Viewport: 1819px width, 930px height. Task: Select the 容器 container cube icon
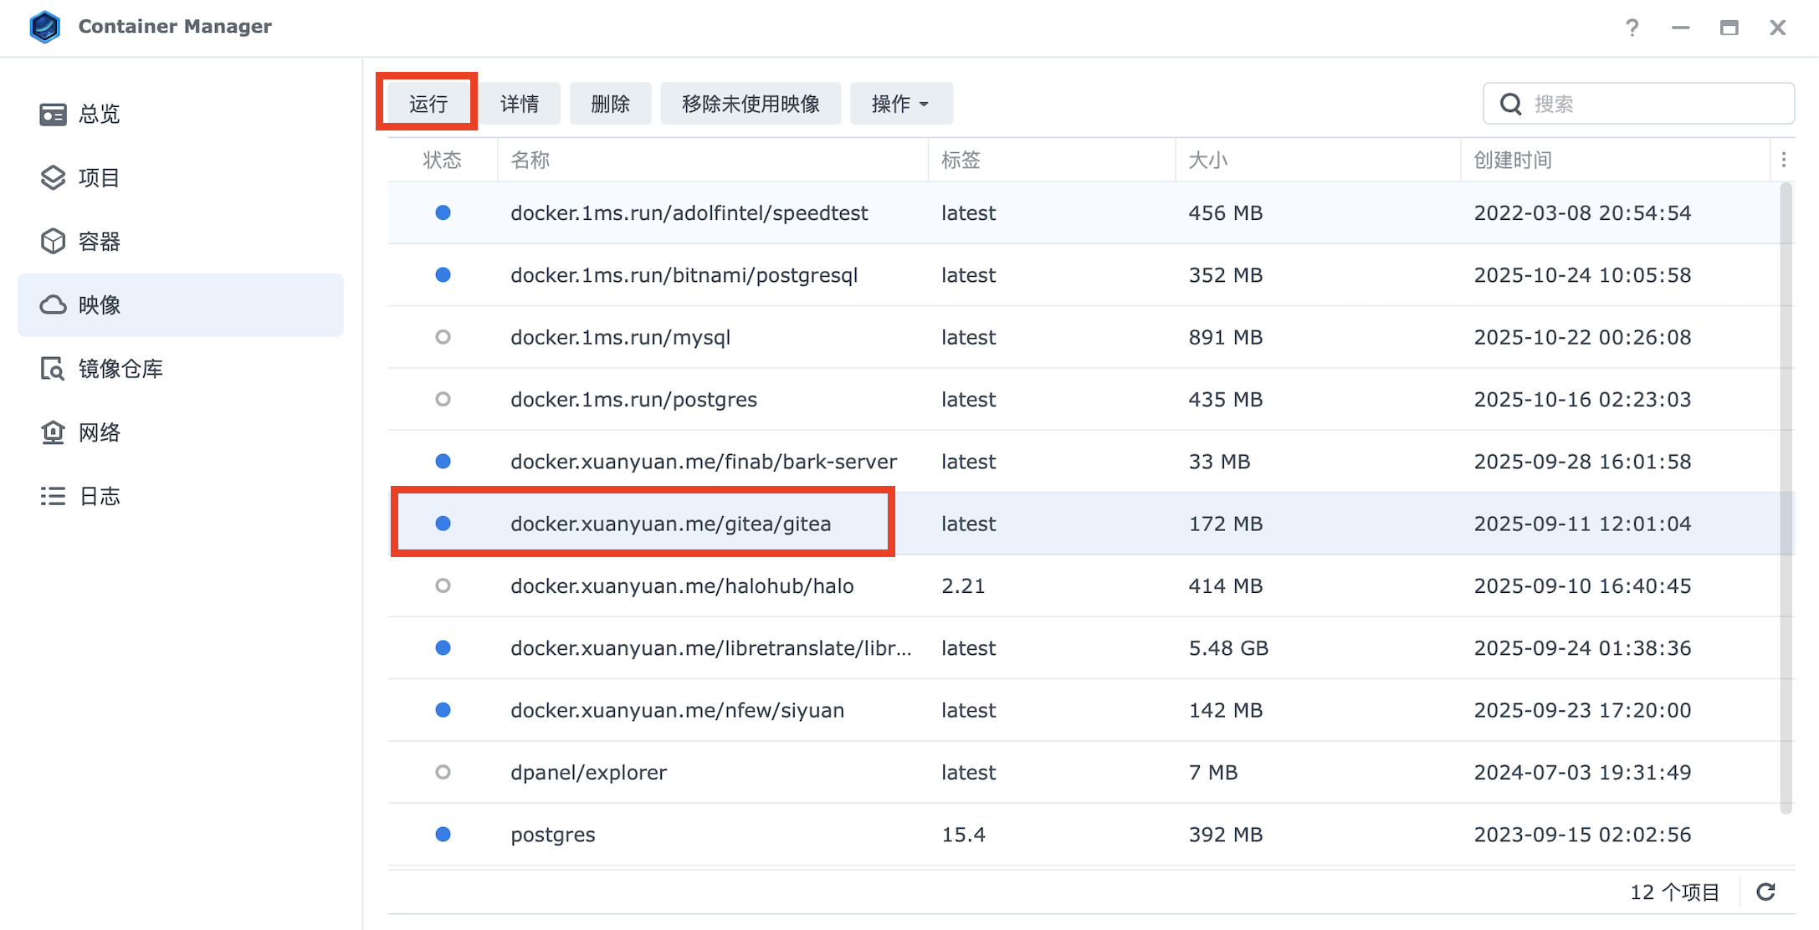coord(53,241)
